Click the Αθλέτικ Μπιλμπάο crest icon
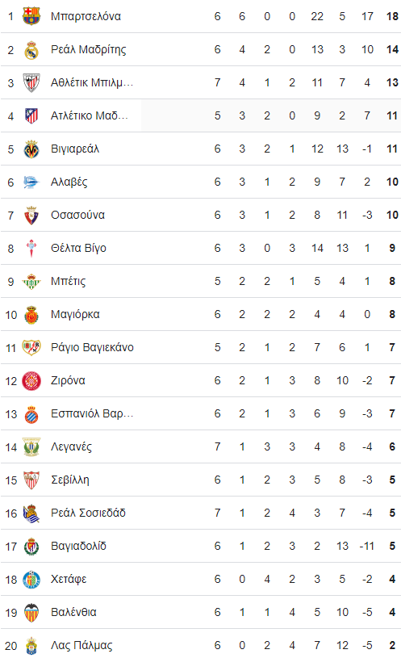The height and width of the screenshot is (658, 401). pyautogui.click(x=31, y=82)
